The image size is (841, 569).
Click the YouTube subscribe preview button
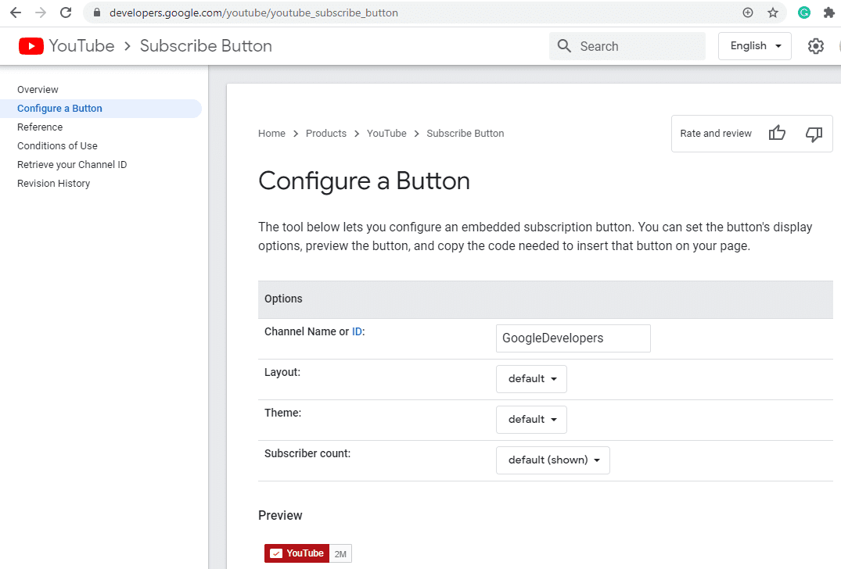click(297, 553)
